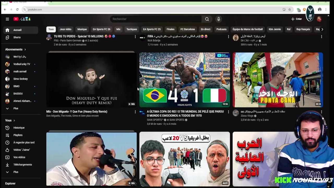Select the FC Barcelone chip

(x=188, y=29)
